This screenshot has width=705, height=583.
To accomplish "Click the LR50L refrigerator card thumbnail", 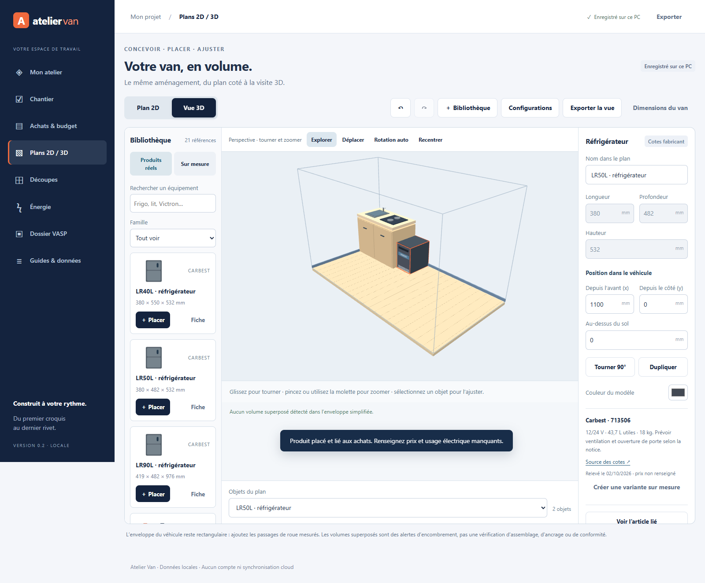I will [x=154, y=358].
